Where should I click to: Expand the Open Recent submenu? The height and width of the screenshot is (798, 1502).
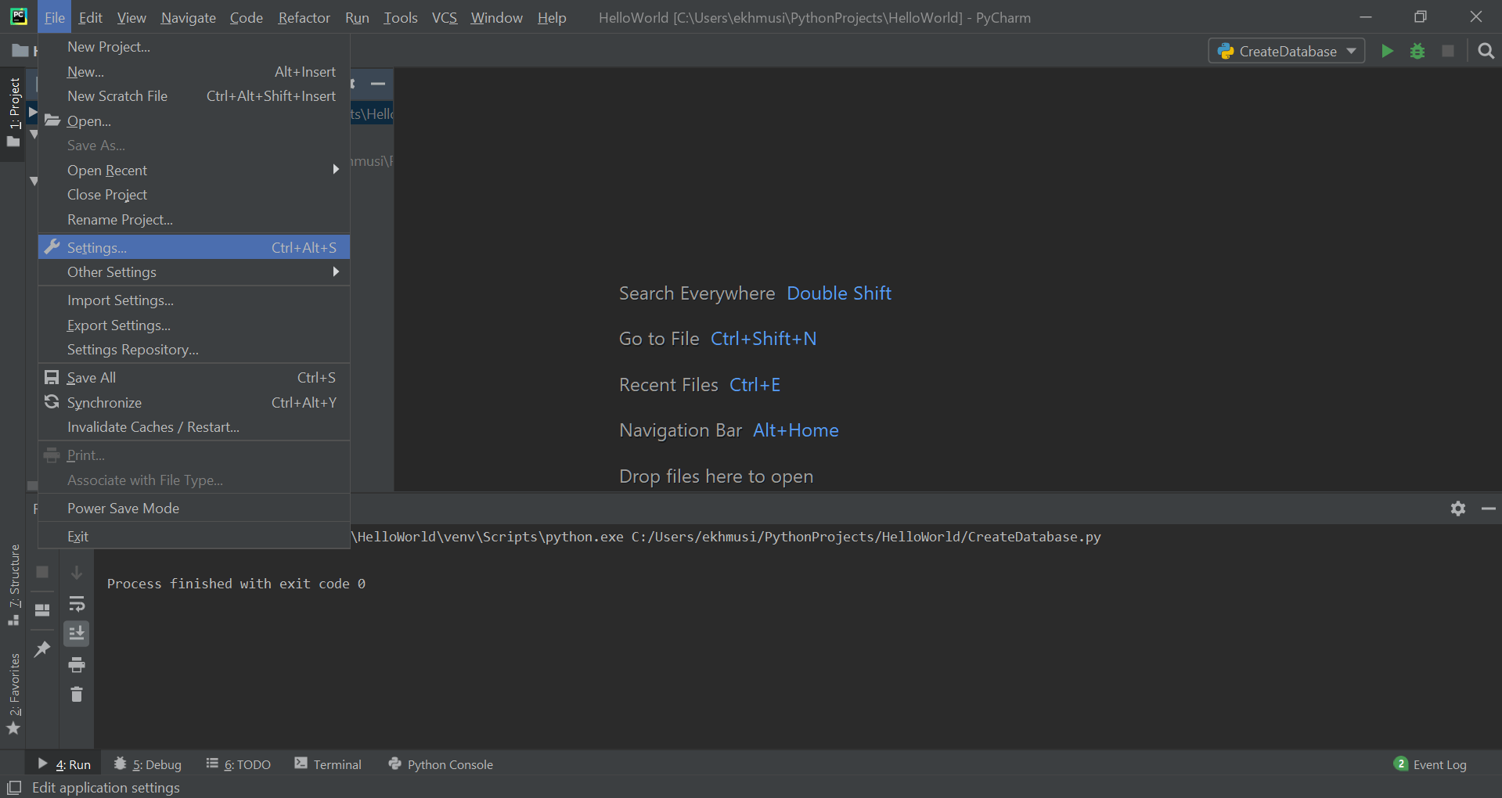point(107,171)
